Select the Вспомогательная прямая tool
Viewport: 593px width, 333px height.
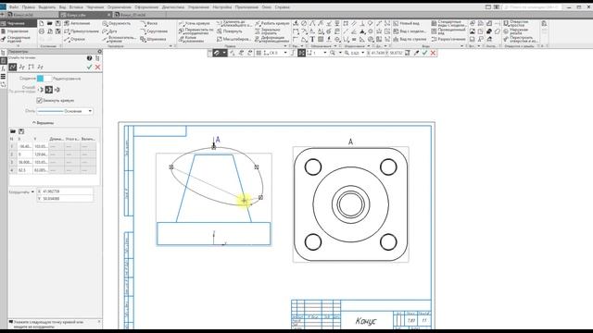point(119,39)
